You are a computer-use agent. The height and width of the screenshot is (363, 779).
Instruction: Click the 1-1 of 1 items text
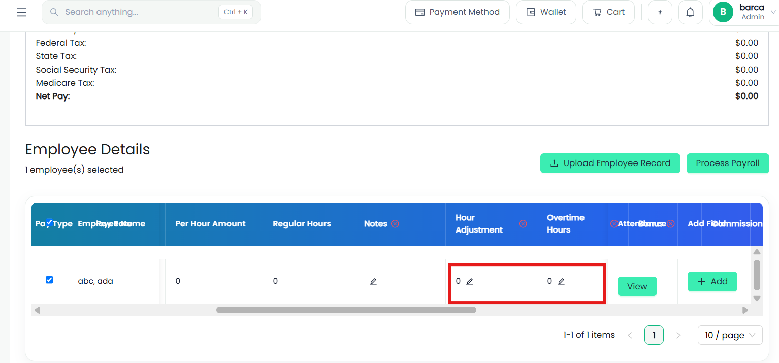click(589, 335)
